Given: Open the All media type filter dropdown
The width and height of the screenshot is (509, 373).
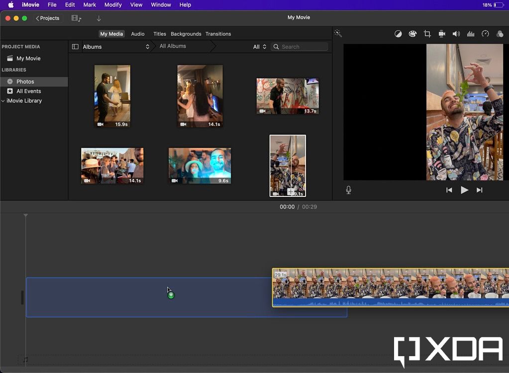Looking at the screenshot, I should (259, 46).
